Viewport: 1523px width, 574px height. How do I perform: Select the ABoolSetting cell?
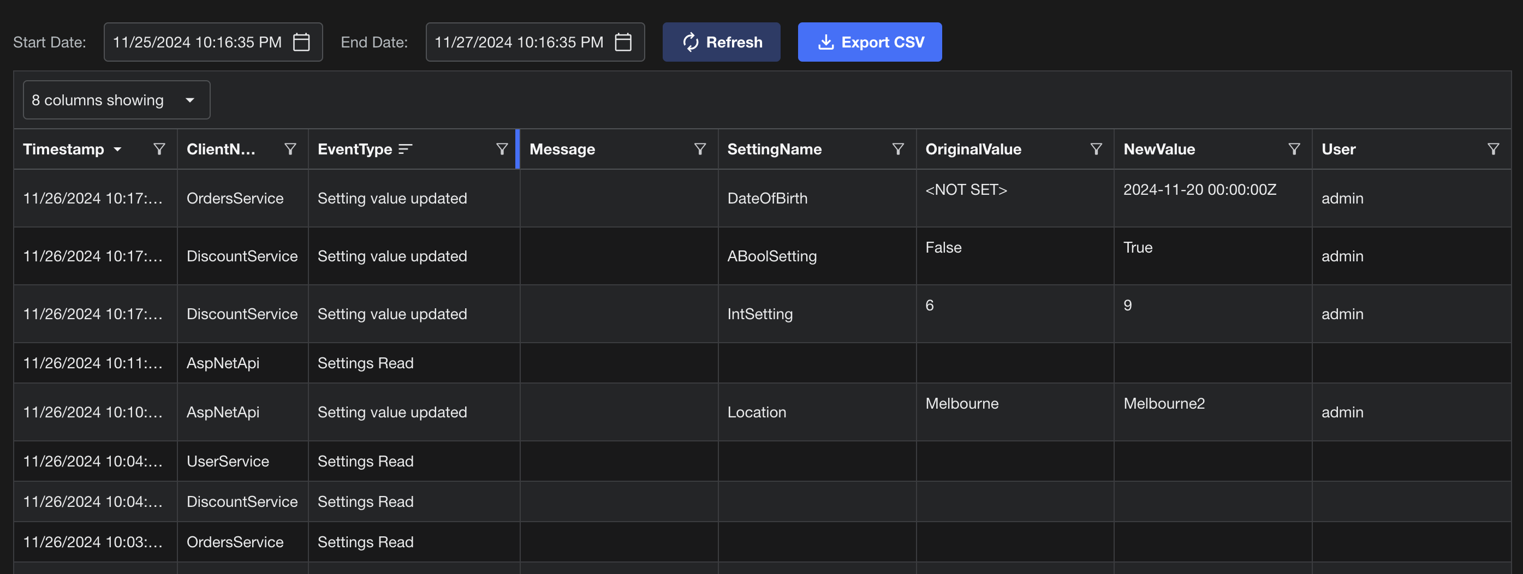pyautogui.click(x=817, y=256)
